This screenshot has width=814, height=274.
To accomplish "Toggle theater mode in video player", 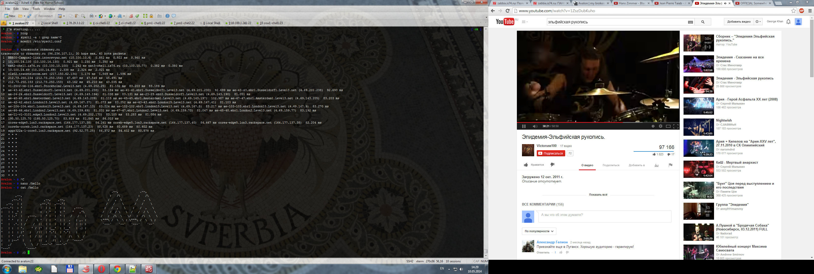I will pos(668,126).
